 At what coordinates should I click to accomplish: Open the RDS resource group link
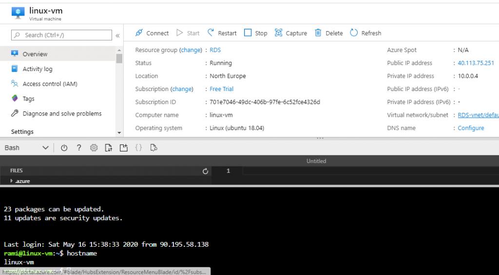click(215, 50)
